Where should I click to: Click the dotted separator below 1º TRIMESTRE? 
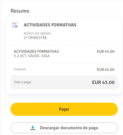pyautogui.click(x=63, y=45)
